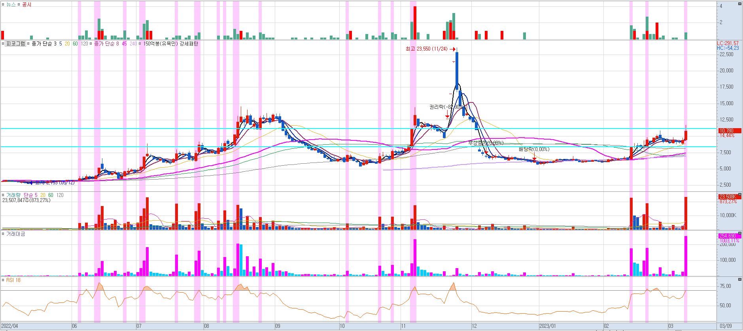Click the 2022/04 date on the time axis

coord(9,326)
